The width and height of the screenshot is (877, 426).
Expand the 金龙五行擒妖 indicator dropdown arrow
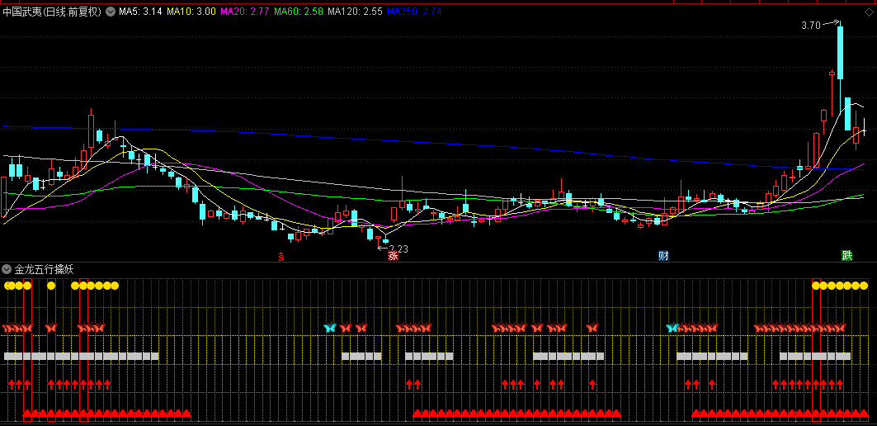[x=7, y=269]
